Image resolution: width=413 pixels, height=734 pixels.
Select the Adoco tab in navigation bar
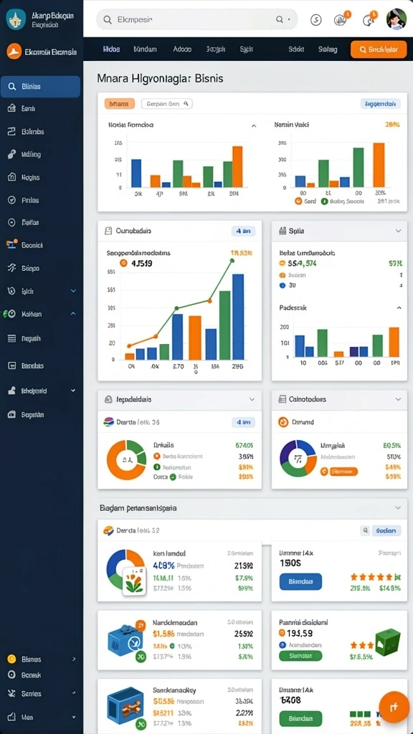[x=183, y=49]
